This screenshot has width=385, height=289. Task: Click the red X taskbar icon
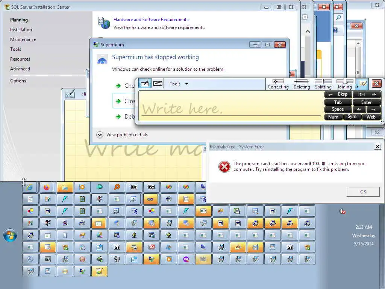tap(151, 248)
